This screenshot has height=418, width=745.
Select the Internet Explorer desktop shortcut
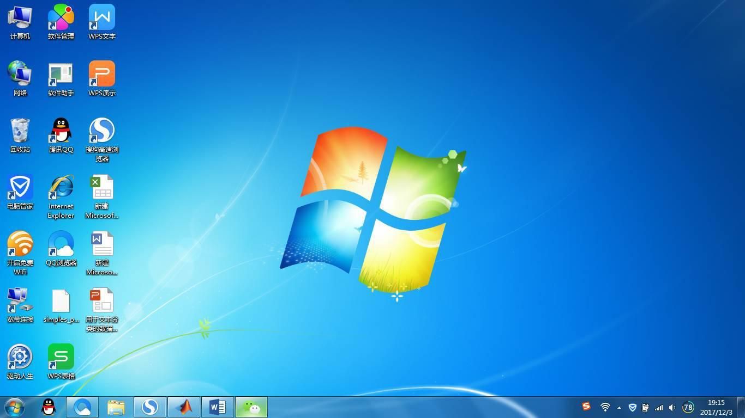(61, 196)
